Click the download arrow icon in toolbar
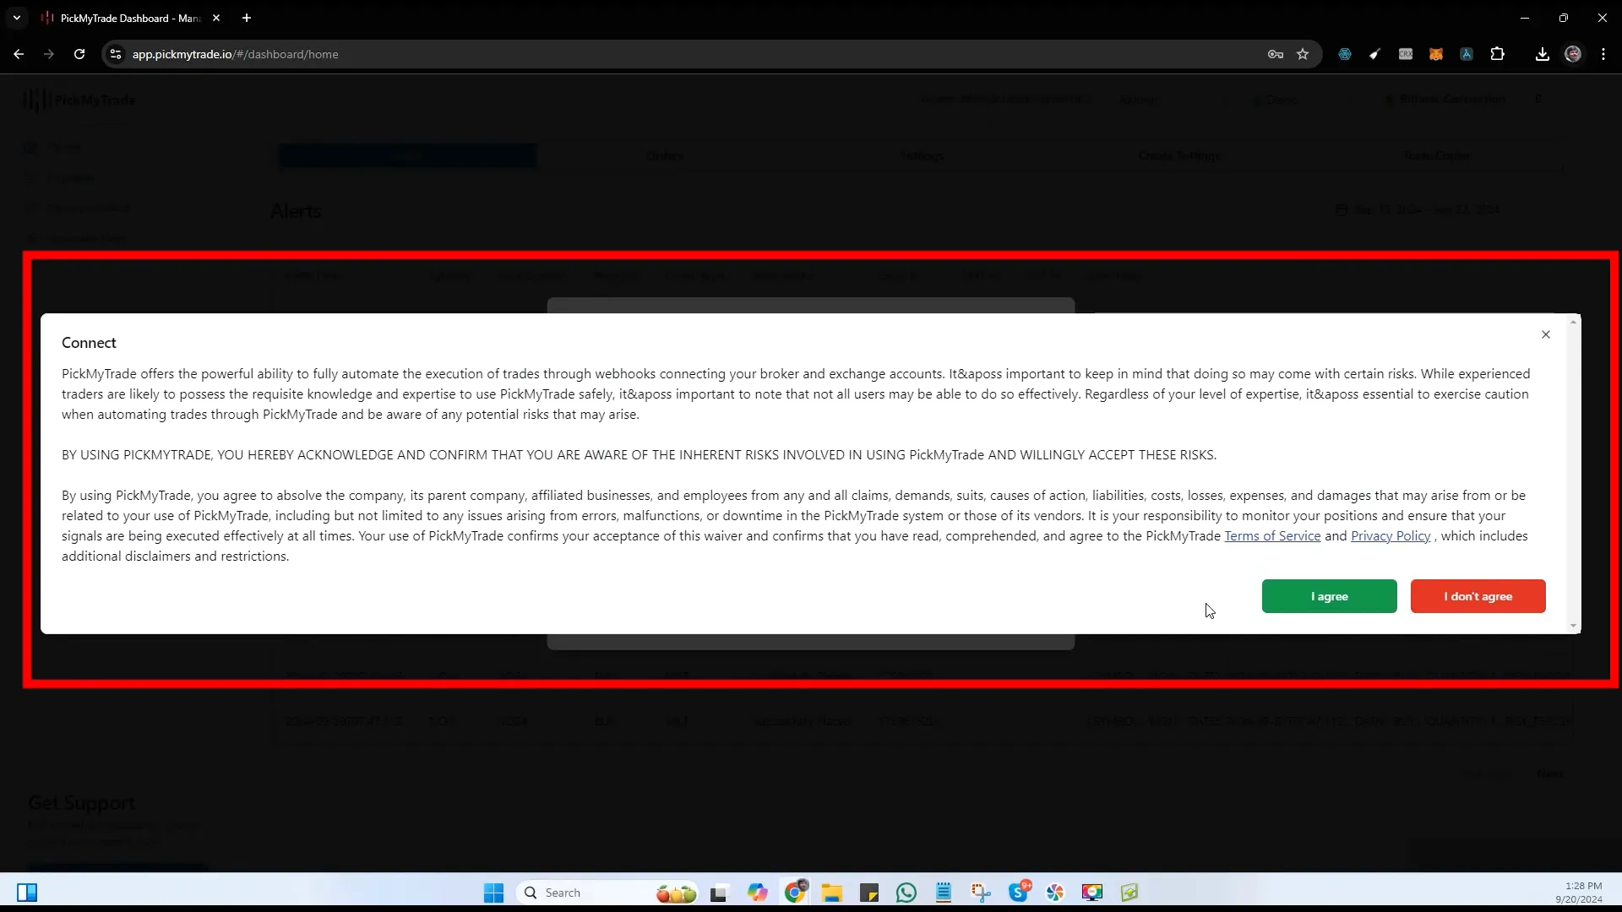1622x912 pixels. coord(1543,53)
